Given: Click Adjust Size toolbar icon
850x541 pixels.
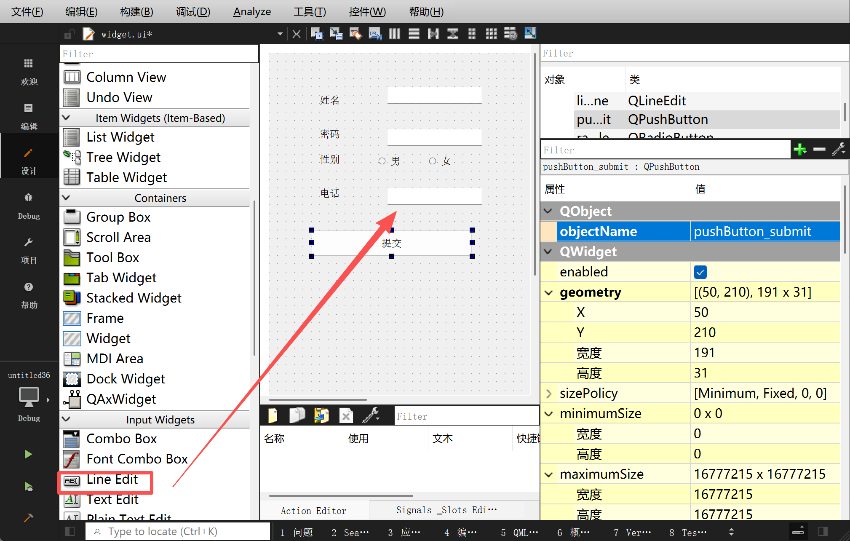Looking at the screenshot, I should pos(530,34).
